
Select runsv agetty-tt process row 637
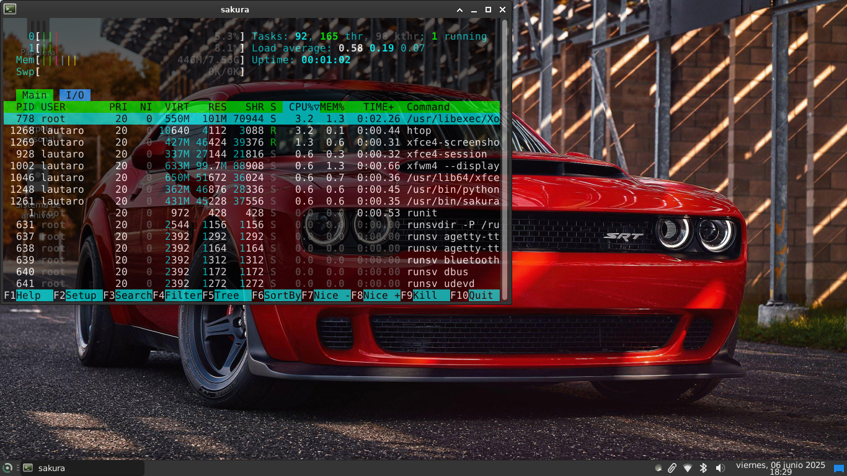click(252, 237)
